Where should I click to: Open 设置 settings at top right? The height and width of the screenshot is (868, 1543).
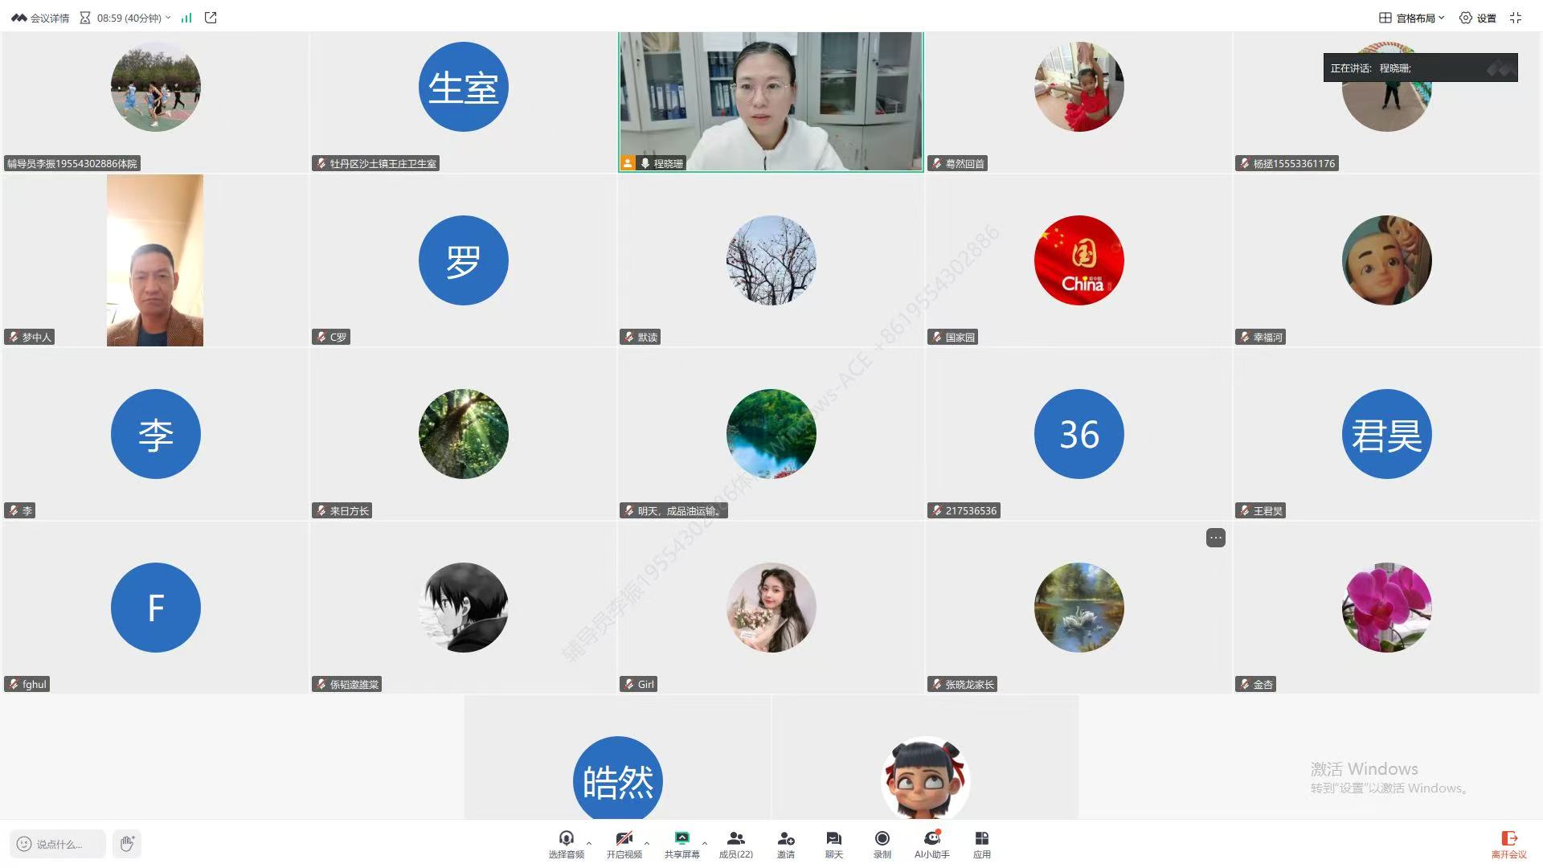(x=1478, y=18)
